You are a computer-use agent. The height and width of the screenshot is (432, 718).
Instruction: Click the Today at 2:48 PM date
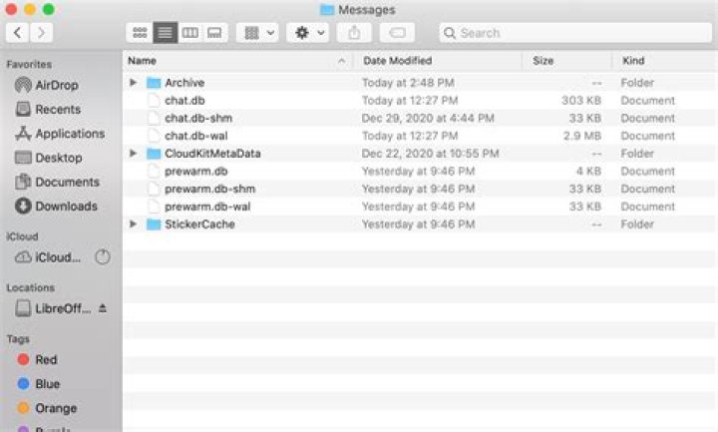point(408,83)
